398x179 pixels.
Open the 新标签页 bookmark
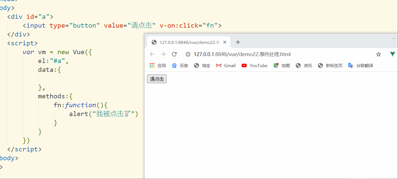tap(330, 65)
